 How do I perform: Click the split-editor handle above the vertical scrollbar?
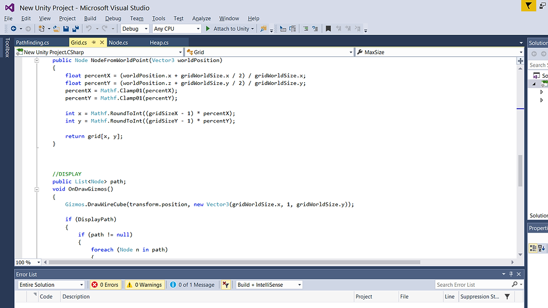pos(521,61)
